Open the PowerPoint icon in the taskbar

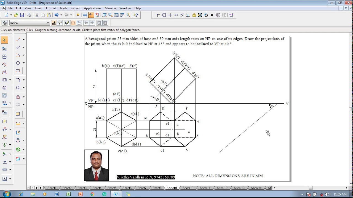(80, 194)
